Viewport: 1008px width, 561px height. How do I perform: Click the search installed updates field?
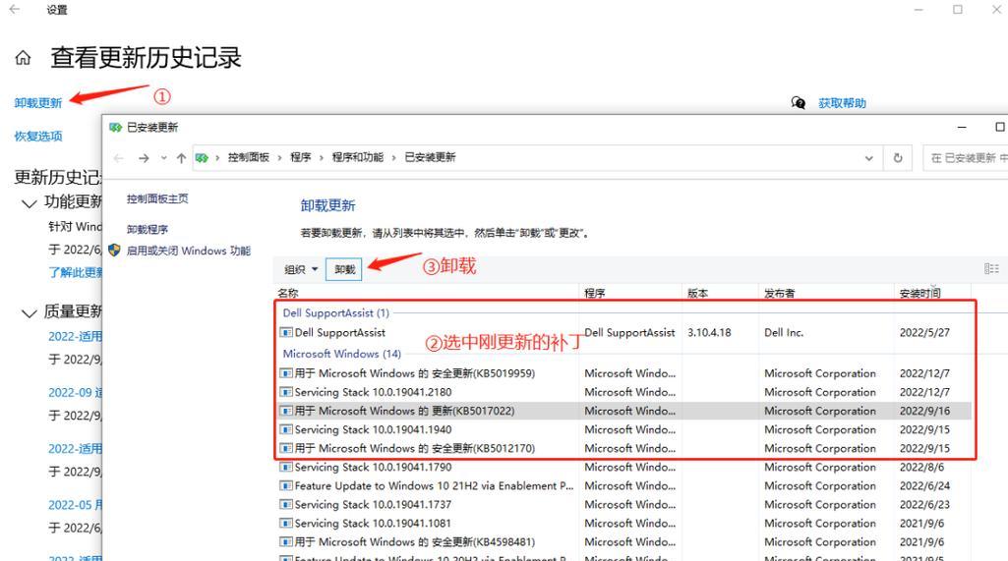[966, 158]
